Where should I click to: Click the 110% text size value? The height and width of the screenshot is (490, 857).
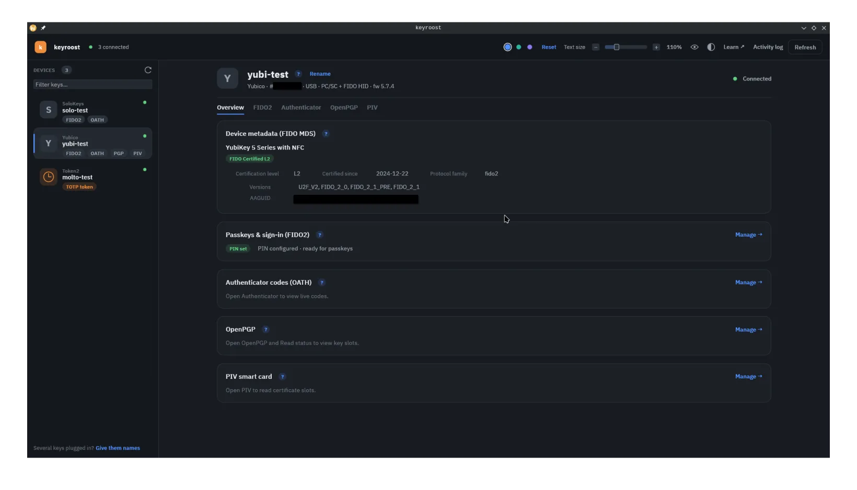[x=674, y=47]
